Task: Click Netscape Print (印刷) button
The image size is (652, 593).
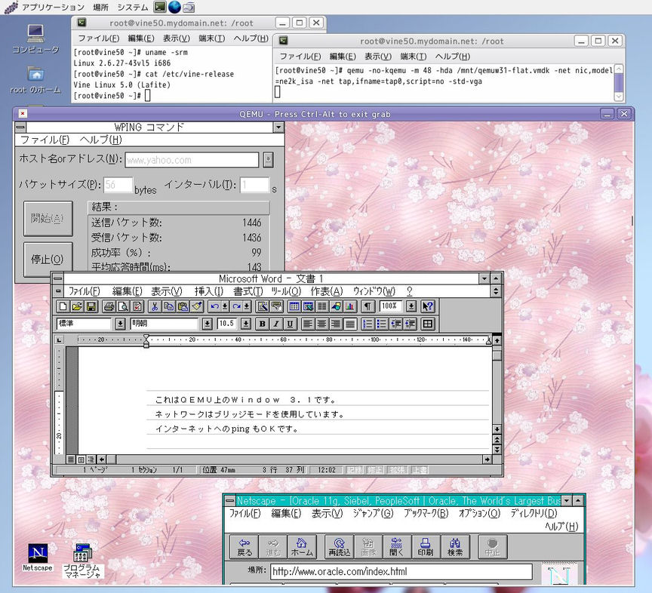Action: point(426,547)
